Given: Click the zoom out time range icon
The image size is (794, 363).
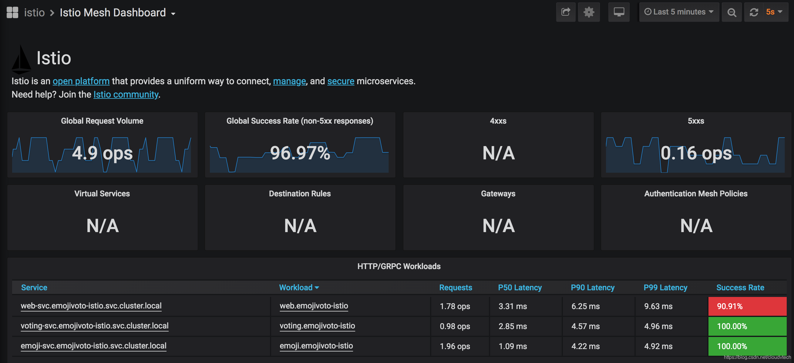Looking at the screenshot, I should [732, 12].
